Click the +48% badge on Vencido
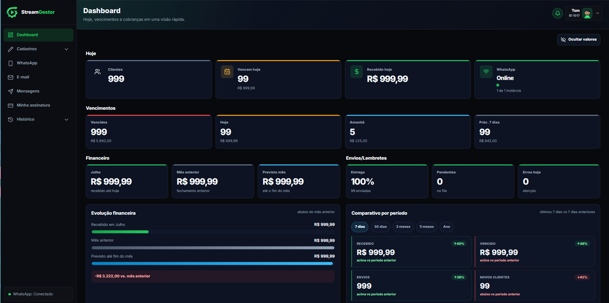The height and width of the screenshot is (303, 609). pos(582,244)
